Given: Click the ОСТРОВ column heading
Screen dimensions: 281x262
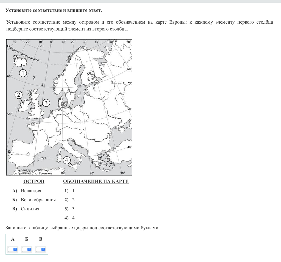Looking at the screenshot, I should point(34,181).
